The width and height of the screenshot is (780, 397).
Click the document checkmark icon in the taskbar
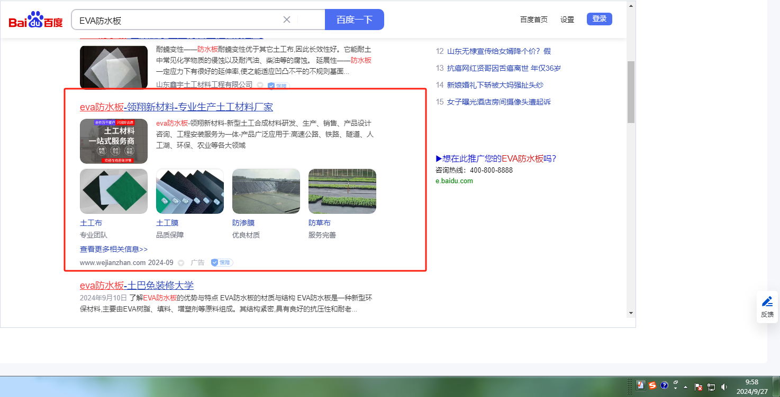640,385
